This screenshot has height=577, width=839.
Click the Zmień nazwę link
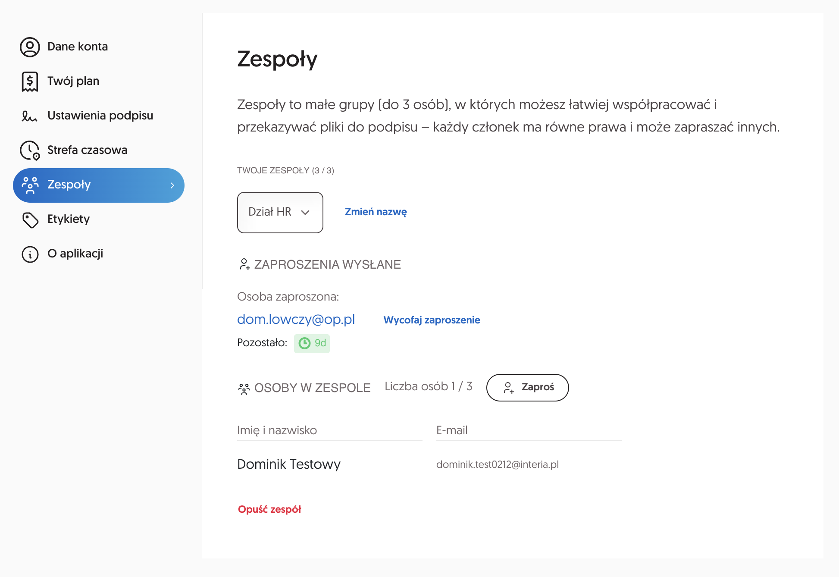376,212
